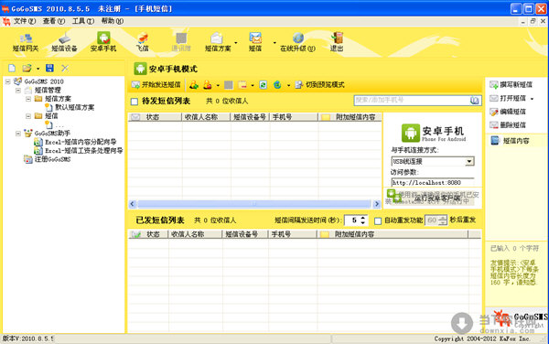
Task: Open the dropdown arrow beside the 短信方案 toolbar button
Action: (x=236, y=43)
